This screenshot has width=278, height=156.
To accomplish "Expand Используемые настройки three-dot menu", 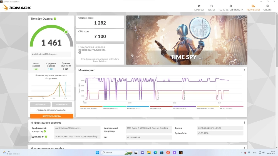I will pos(244,148).
